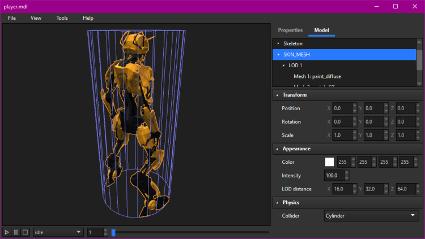Click the white Color swatch
425x239 pixels.
tap(329, 162)
